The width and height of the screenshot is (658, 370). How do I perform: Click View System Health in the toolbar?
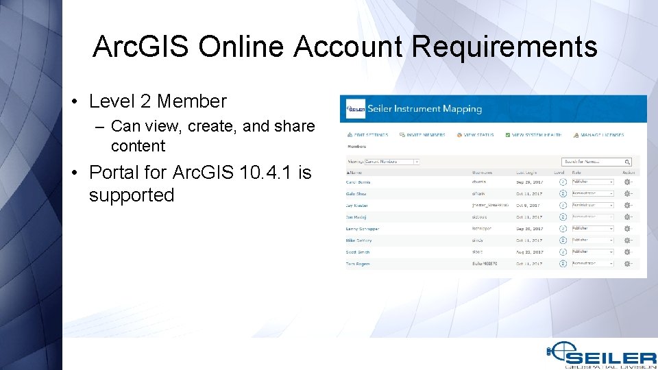(x=533, y=135)
